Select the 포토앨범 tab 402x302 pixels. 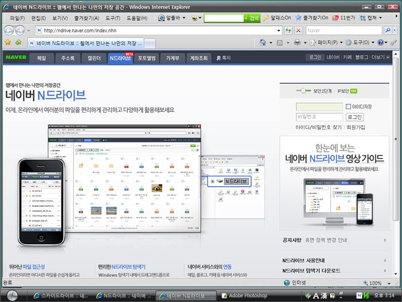coord(146,58)
